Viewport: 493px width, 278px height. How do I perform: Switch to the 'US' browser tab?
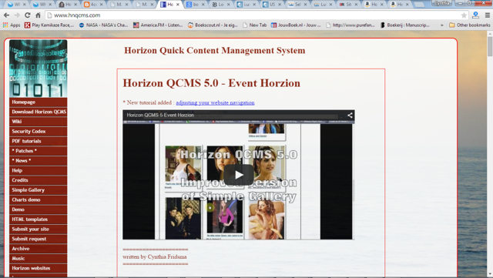[x=272, y=5]
